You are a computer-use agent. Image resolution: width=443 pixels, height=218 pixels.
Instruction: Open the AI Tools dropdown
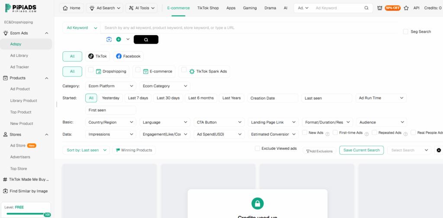[x=141, y=8]
